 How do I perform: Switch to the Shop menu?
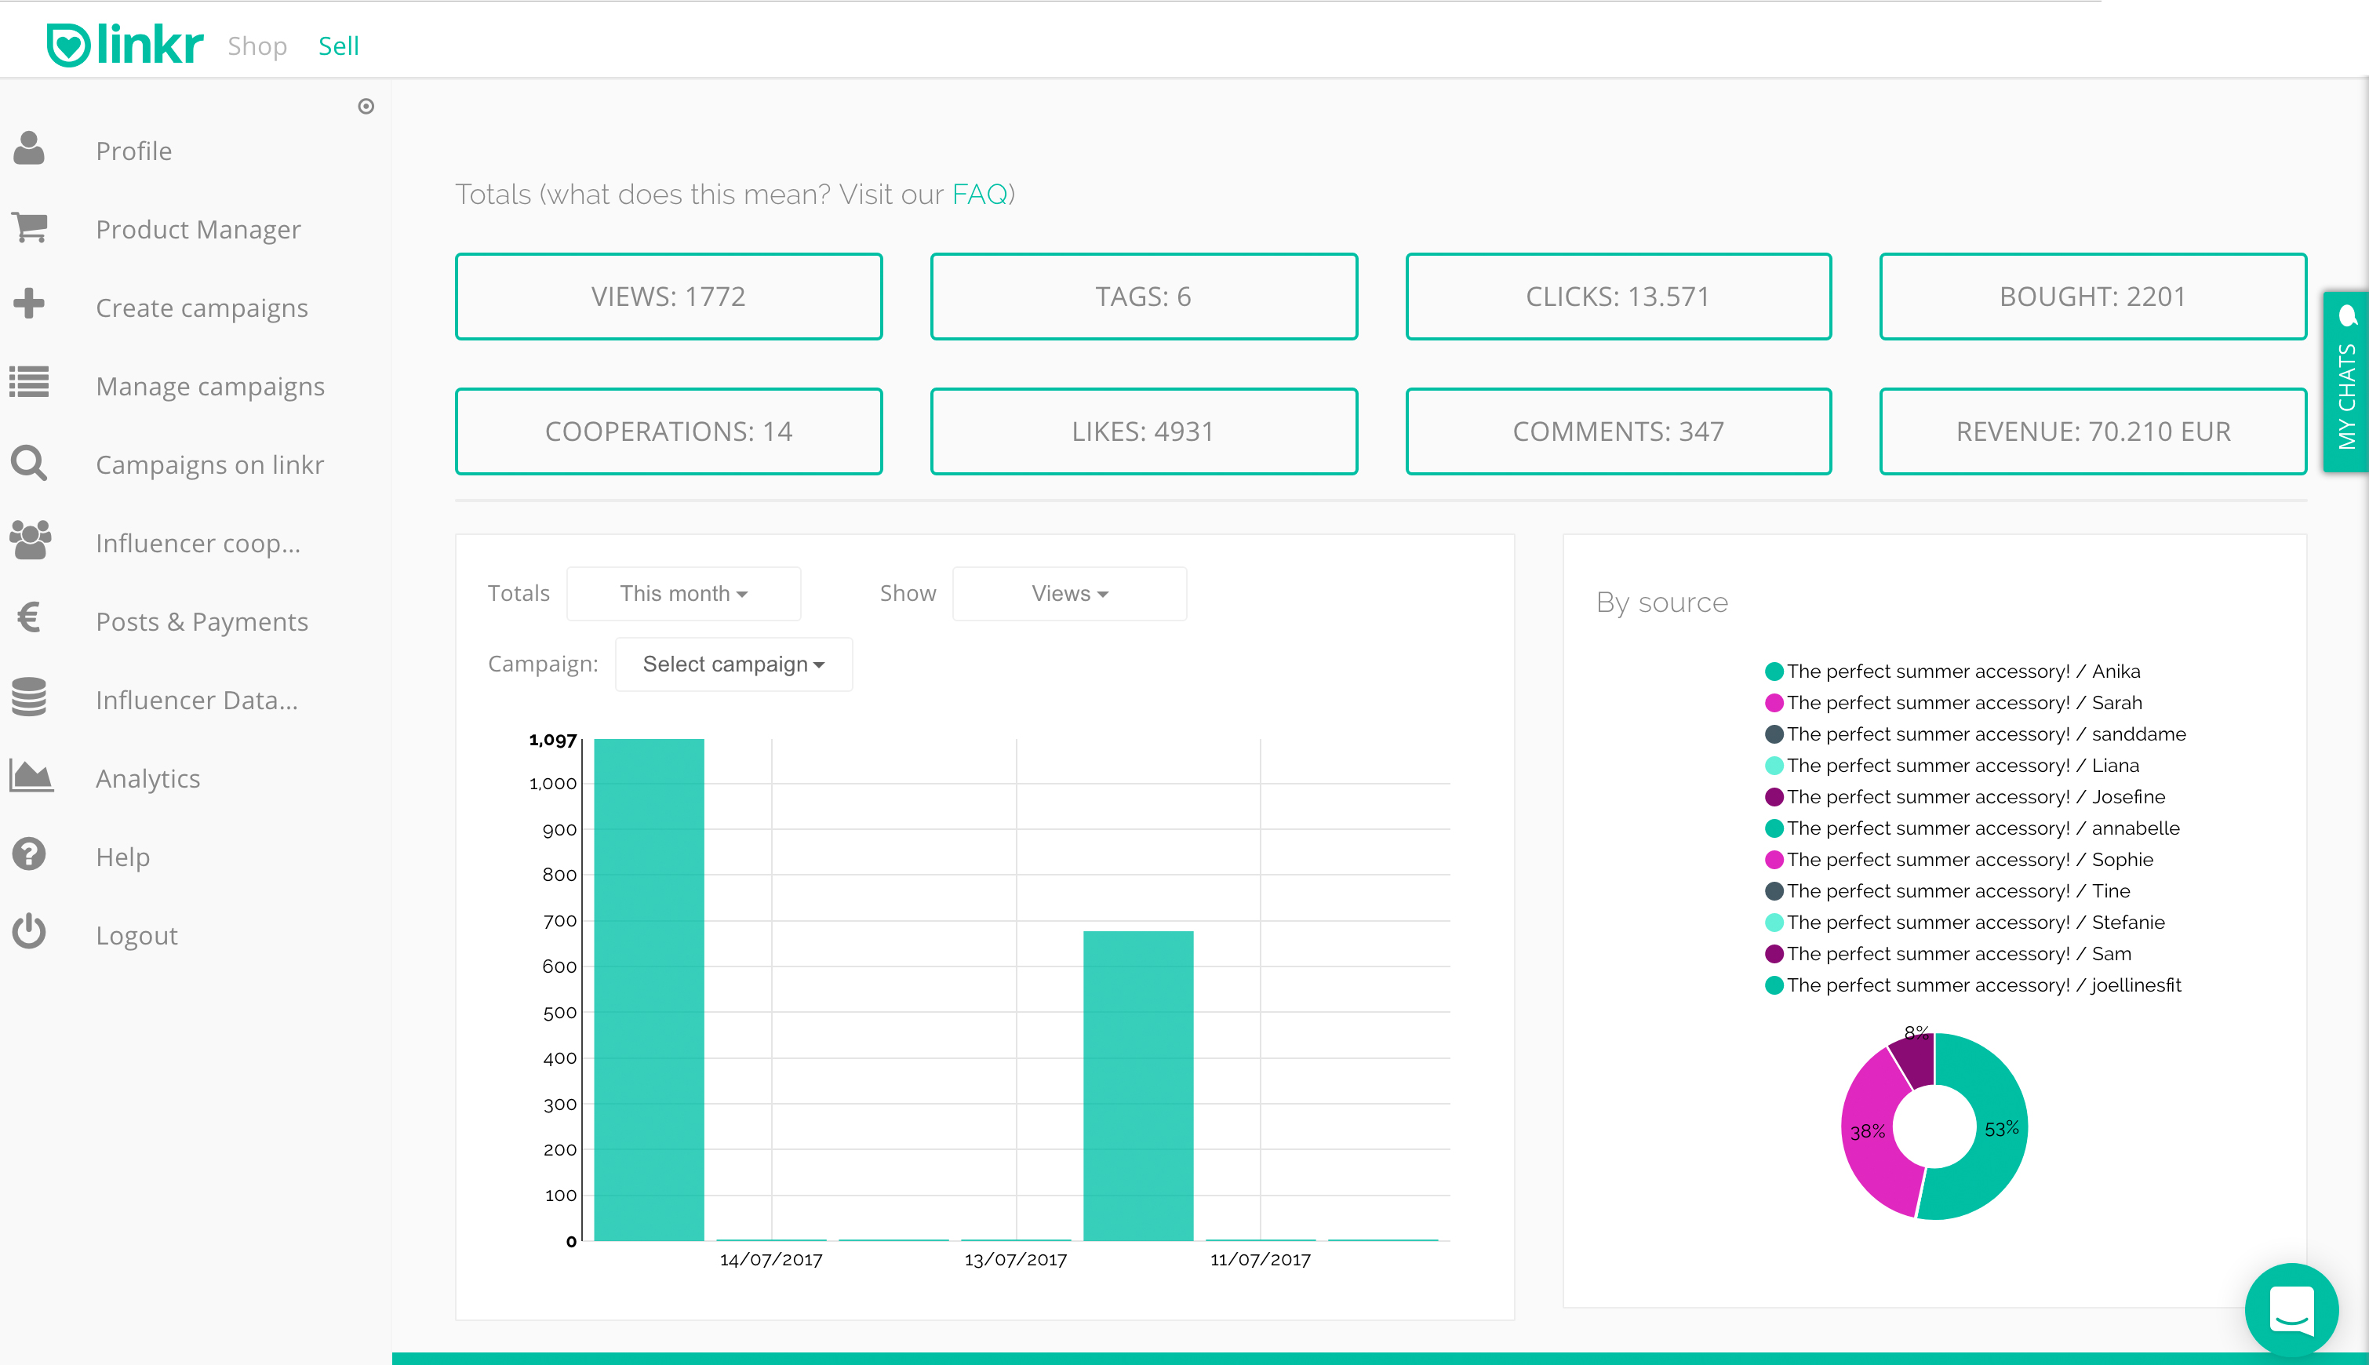click(x=256, y=45)
